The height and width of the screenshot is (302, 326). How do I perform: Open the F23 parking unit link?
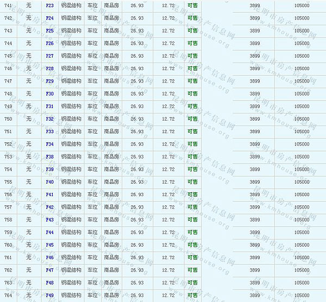coord(50,5)
